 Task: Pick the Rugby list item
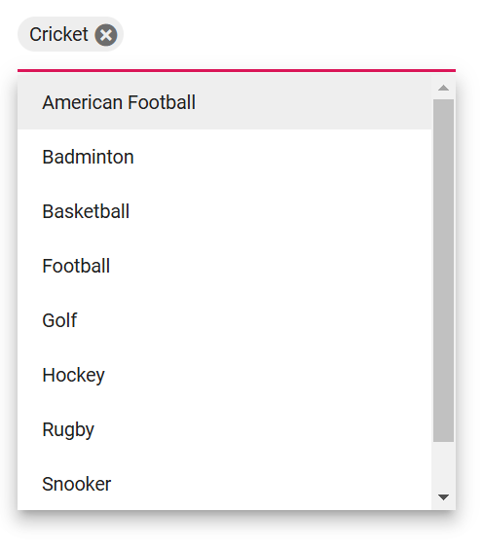(225, 429)
